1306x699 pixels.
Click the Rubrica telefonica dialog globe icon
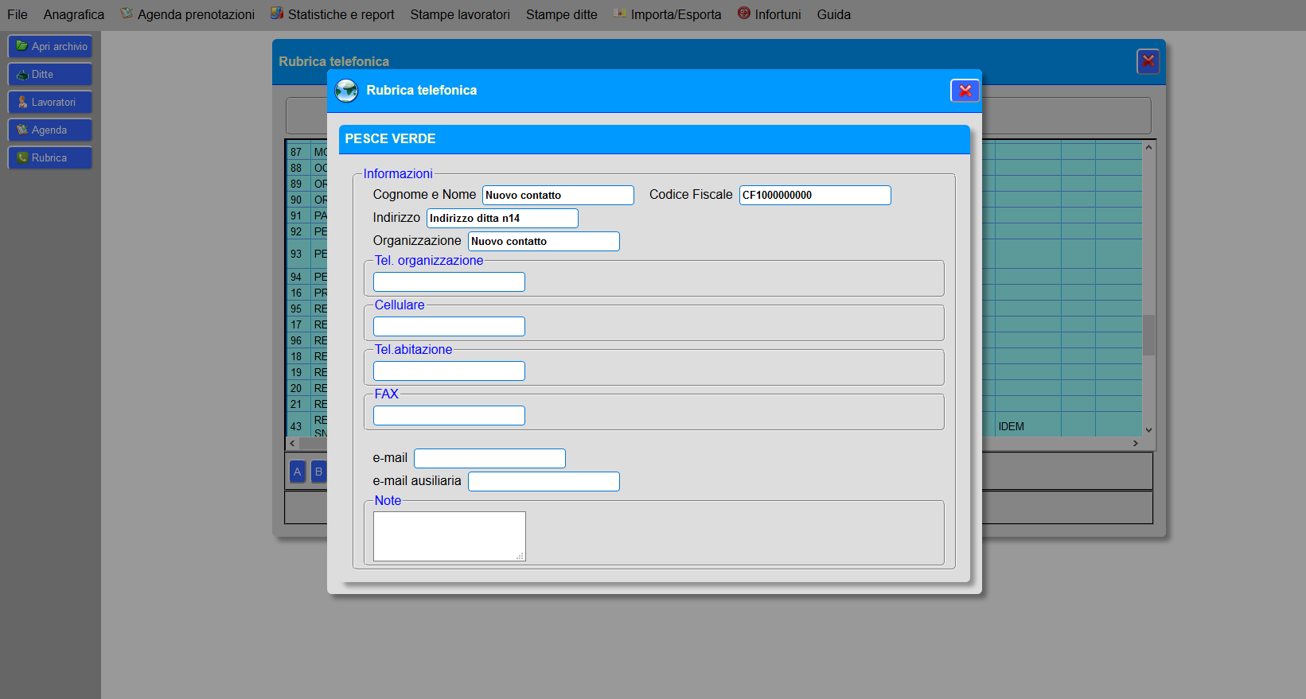click(346, 91)
